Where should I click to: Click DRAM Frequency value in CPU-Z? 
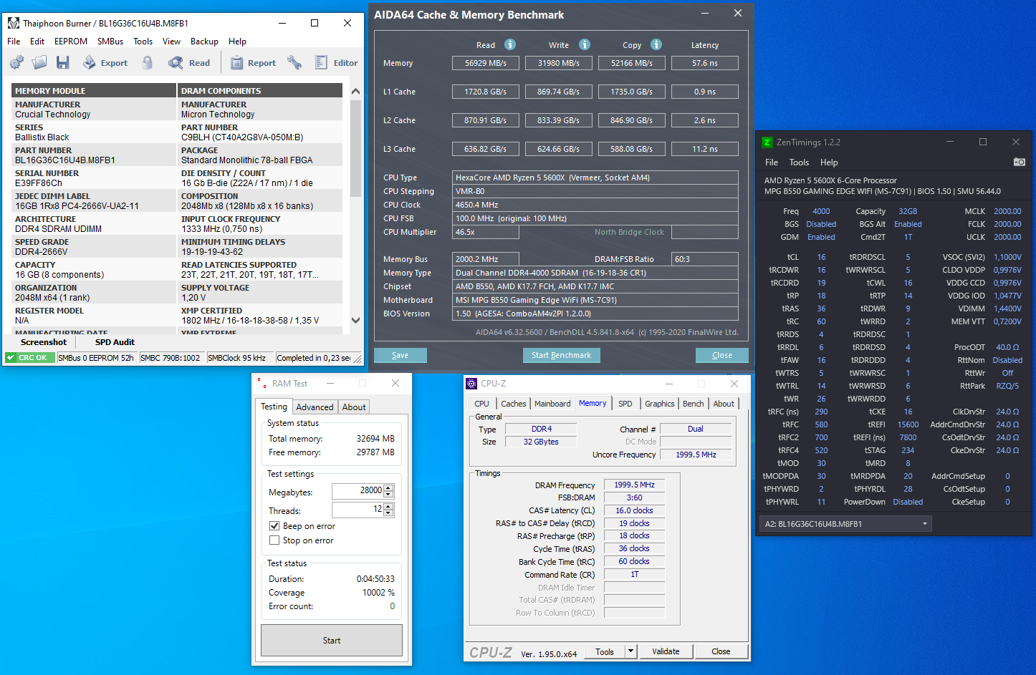click(634, 485)
